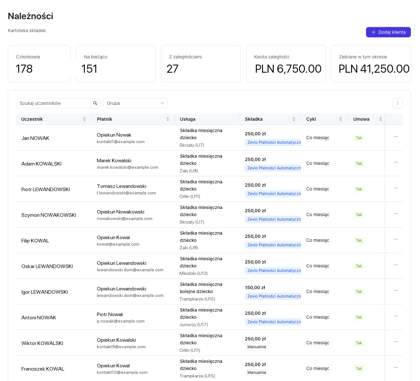This screenshot has width=420, height=381.
Task: Click Młodziki (U13) group text
Action: point(194,273)
